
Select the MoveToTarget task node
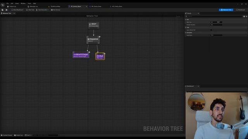(x=81, y=55)
